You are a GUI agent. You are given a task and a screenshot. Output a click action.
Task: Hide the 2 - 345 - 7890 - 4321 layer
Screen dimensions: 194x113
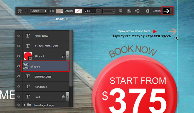pos(19,46)
